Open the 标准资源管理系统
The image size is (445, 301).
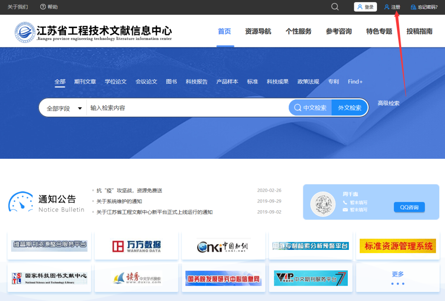398,245
